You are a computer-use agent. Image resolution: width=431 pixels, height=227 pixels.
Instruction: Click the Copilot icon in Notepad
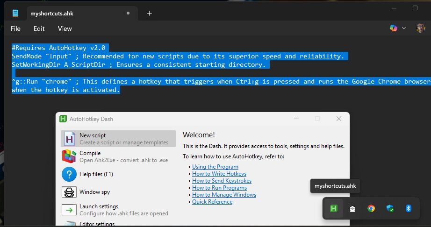pyautogui.click(x=393, y=28)
